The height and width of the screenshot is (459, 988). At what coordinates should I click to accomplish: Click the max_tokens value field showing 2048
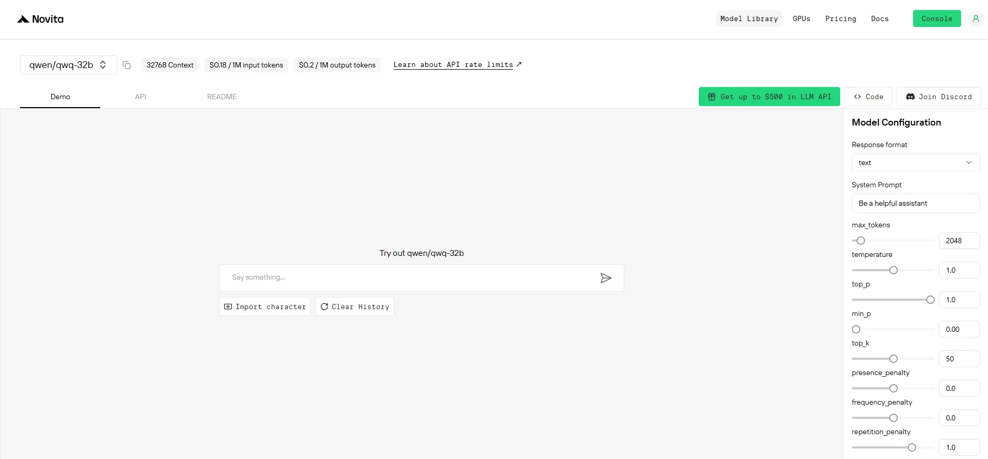point(959,241)
